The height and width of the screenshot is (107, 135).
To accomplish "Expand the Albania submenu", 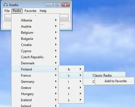I will point(35,20).
